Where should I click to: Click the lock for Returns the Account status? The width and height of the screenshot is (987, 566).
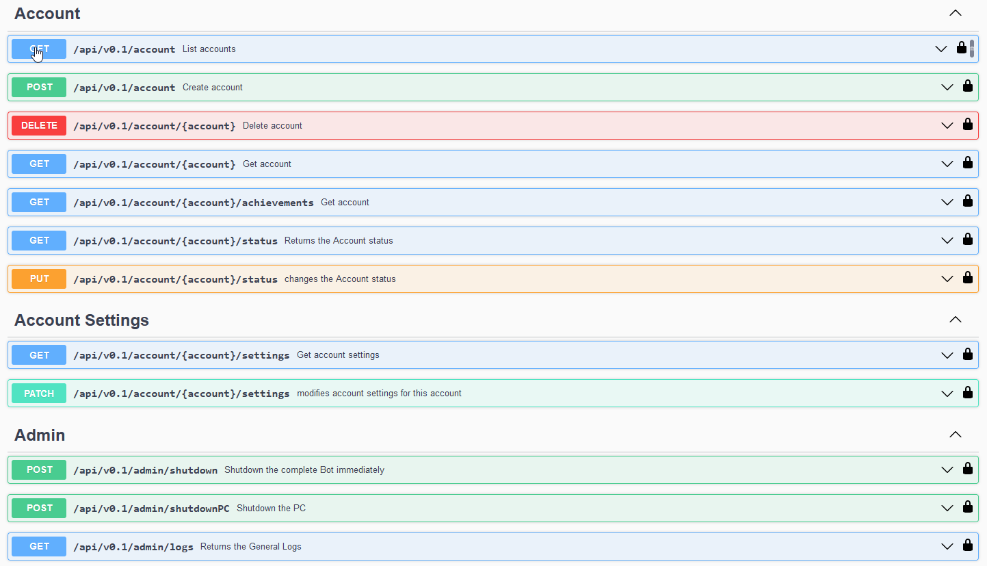[968, 240]
